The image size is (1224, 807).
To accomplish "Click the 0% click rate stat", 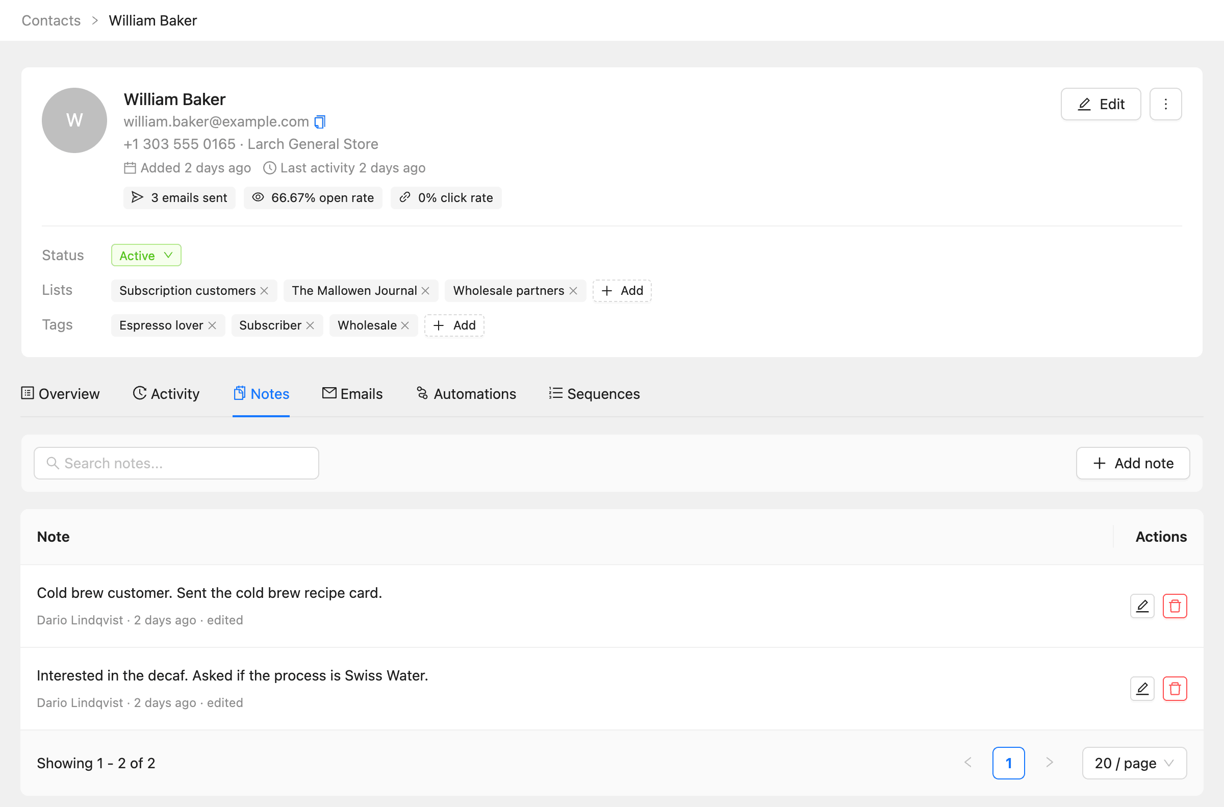I will (x=446, y=197).
